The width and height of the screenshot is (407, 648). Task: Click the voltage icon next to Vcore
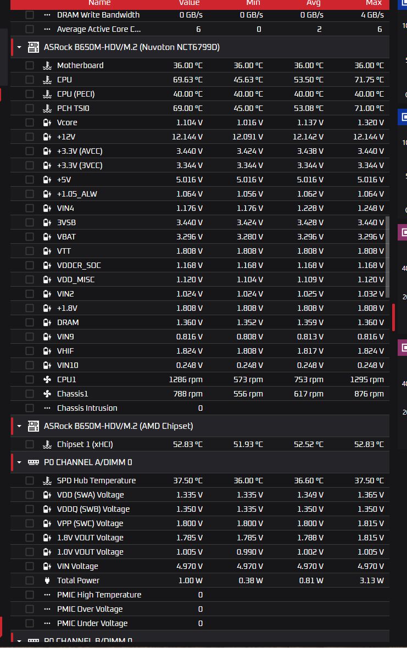click(47, 122)
